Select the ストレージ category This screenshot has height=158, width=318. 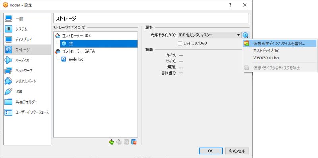pos(27,50)
